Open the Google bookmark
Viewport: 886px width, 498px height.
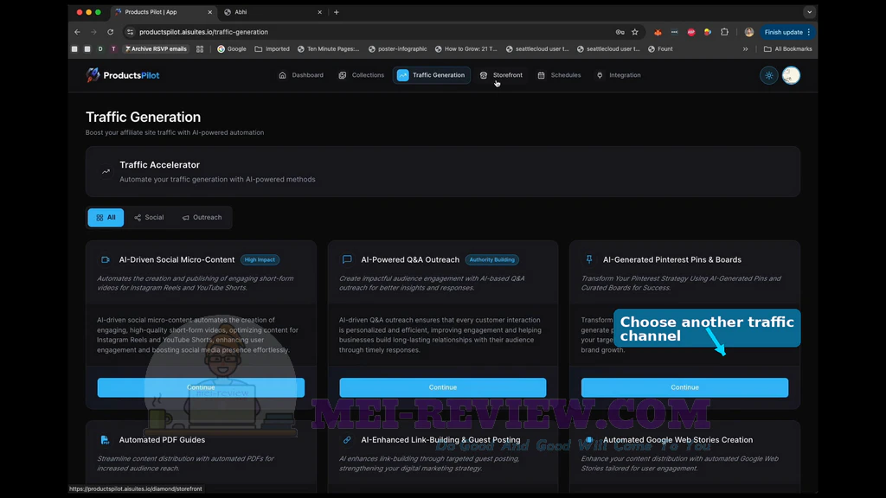pos(232,49)
